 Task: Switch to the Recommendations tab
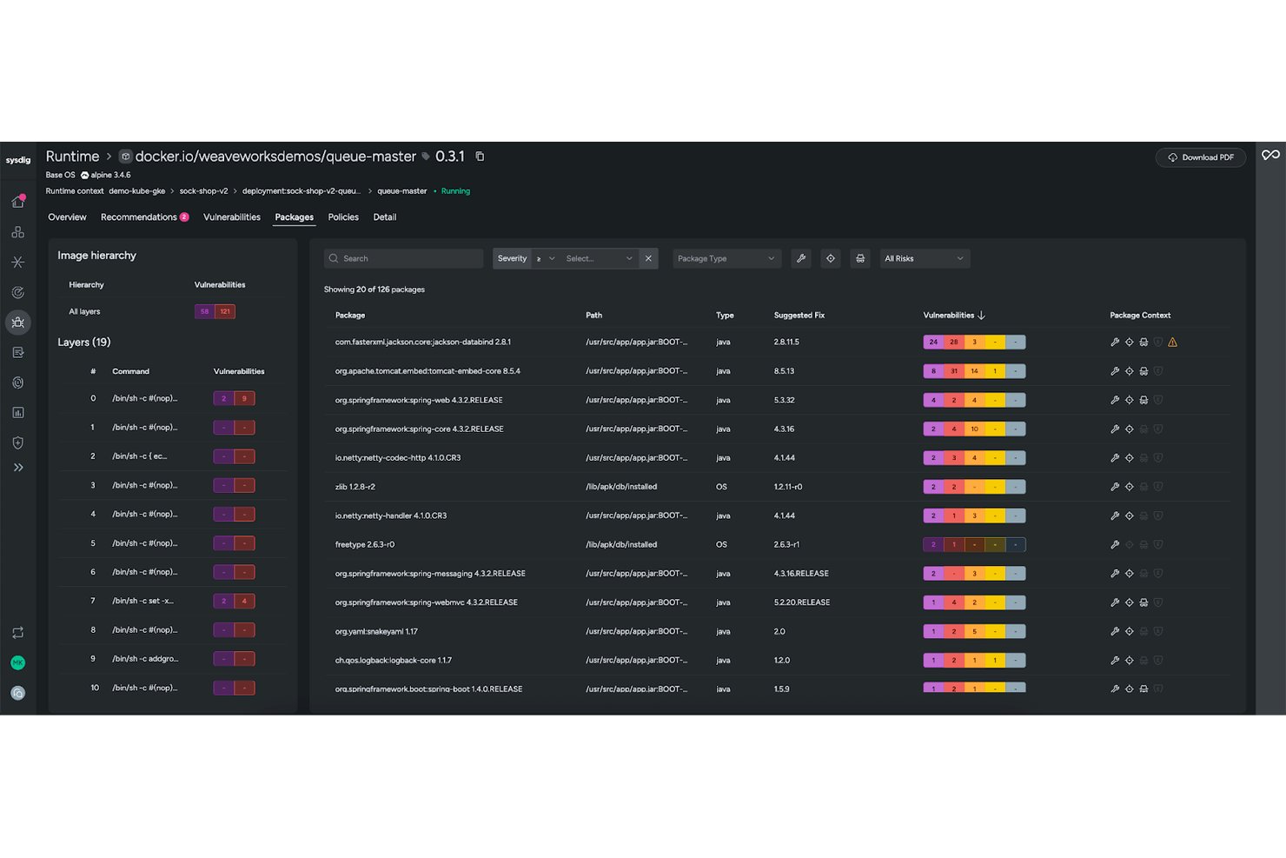tap(144, 217)
